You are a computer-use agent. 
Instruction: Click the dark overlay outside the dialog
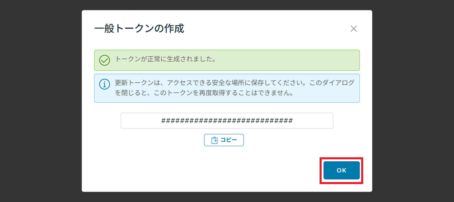pyautogui.click(x=40, y=101)
